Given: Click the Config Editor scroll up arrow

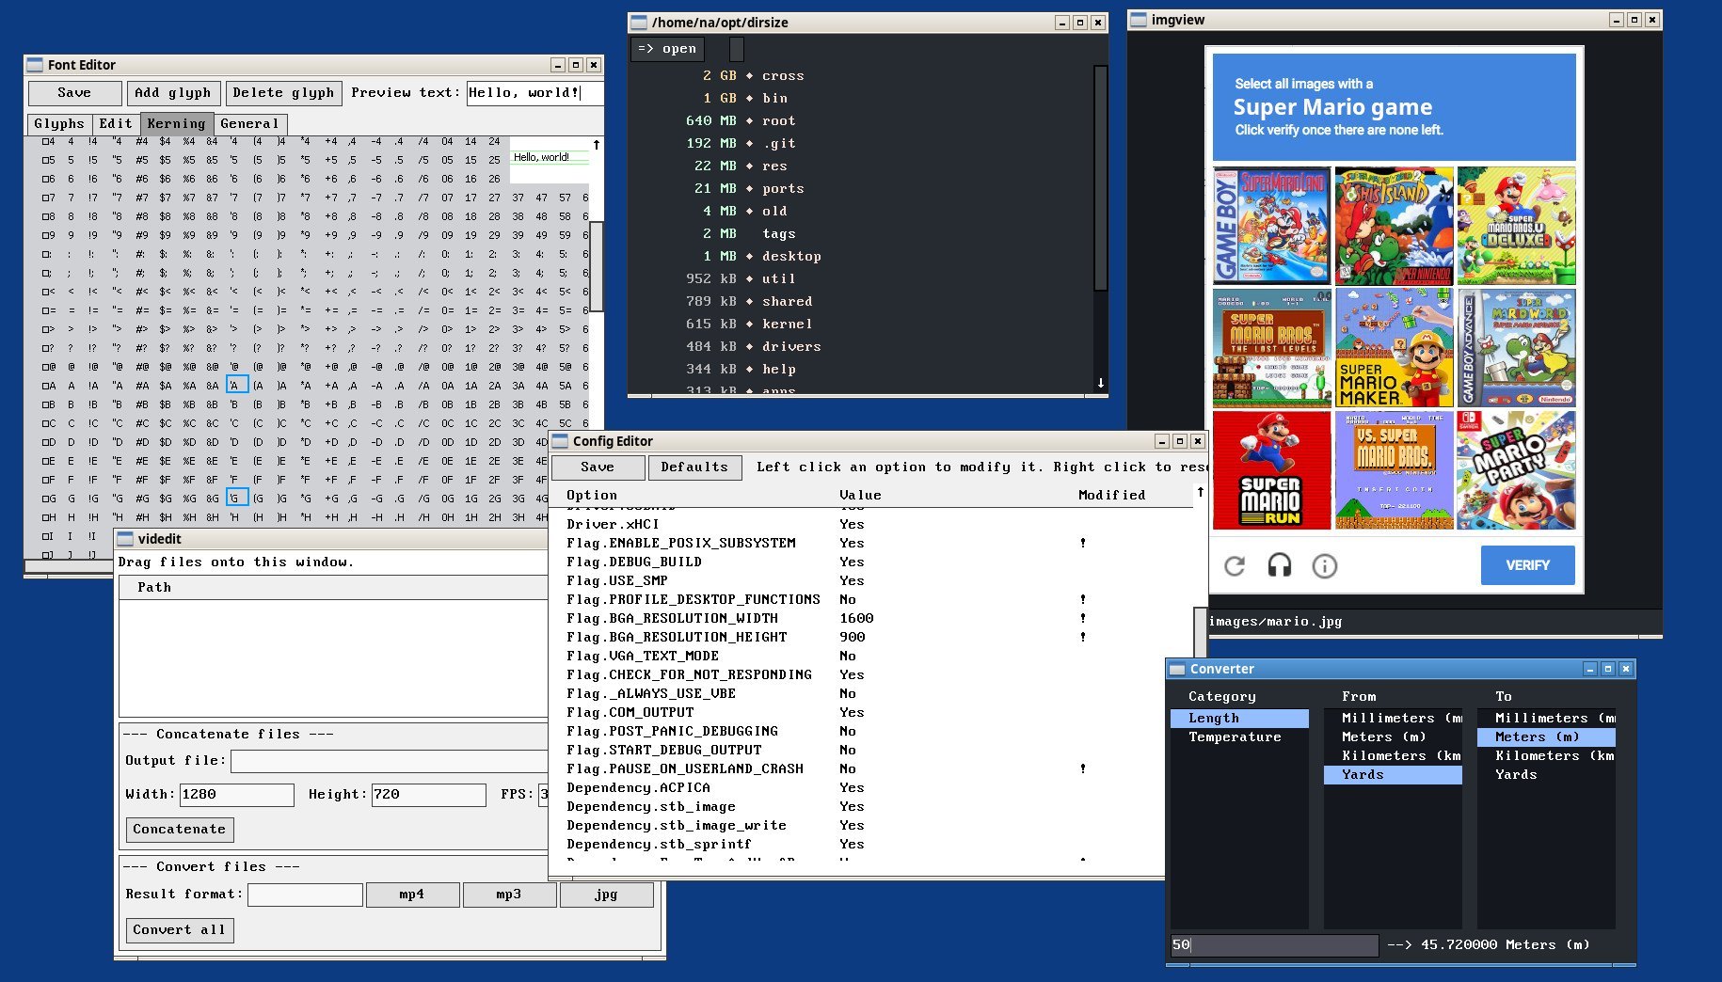Looking at the screenshot, I should 1200,492.
